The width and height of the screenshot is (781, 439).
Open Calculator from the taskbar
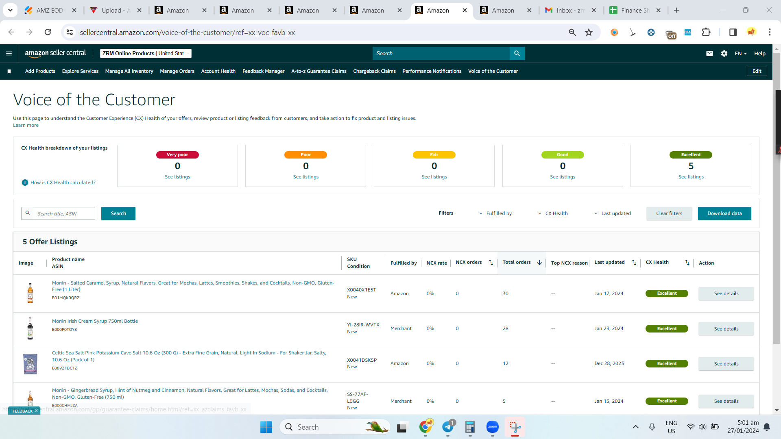pyautogui.click(x=470, y=427)
